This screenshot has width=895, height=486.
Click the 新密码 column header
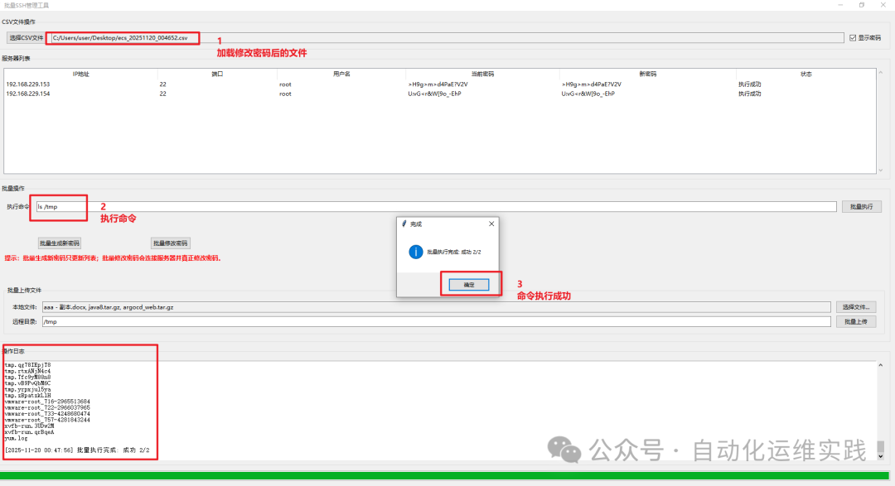647,75
